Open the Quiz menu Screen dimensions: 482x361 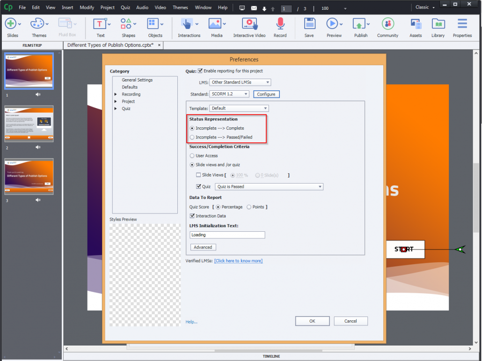tap(124, 7)
